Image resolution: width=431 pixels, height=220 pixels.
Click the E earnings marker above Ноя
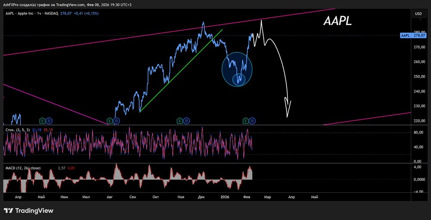pyautogui.click(x=180, y=121)
